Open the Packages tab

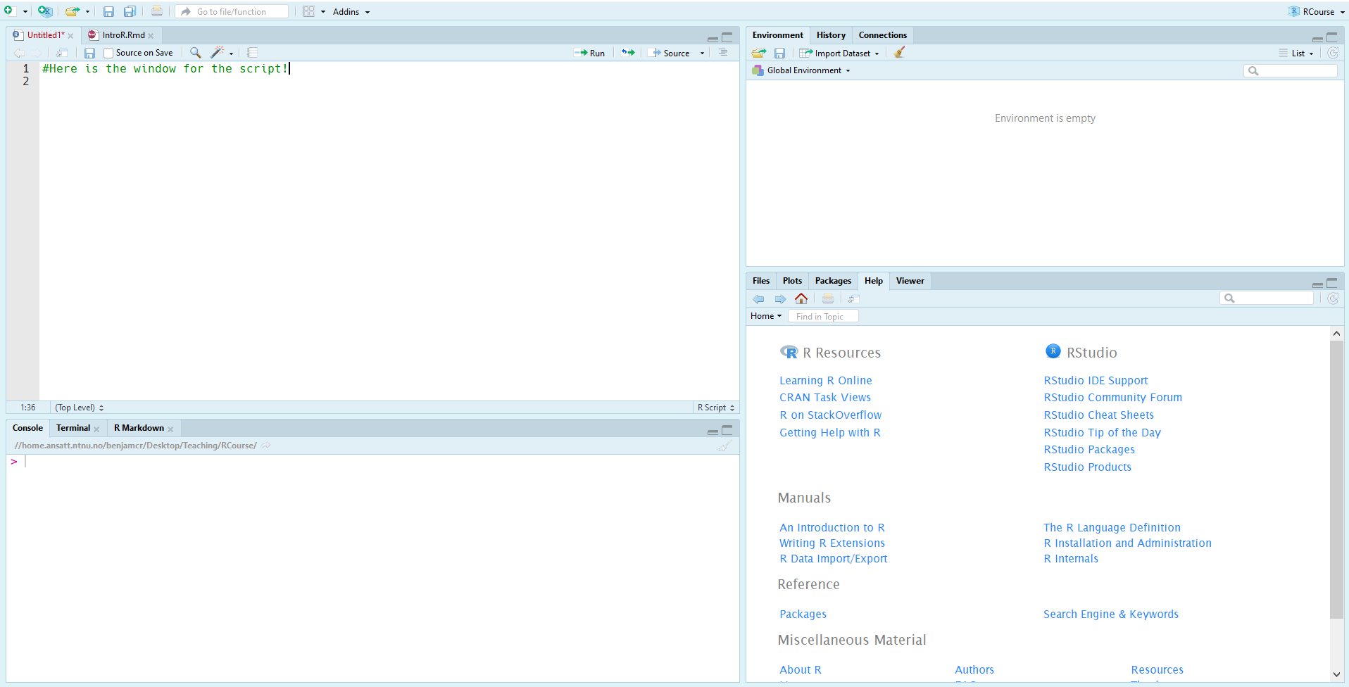click(833, 281)
